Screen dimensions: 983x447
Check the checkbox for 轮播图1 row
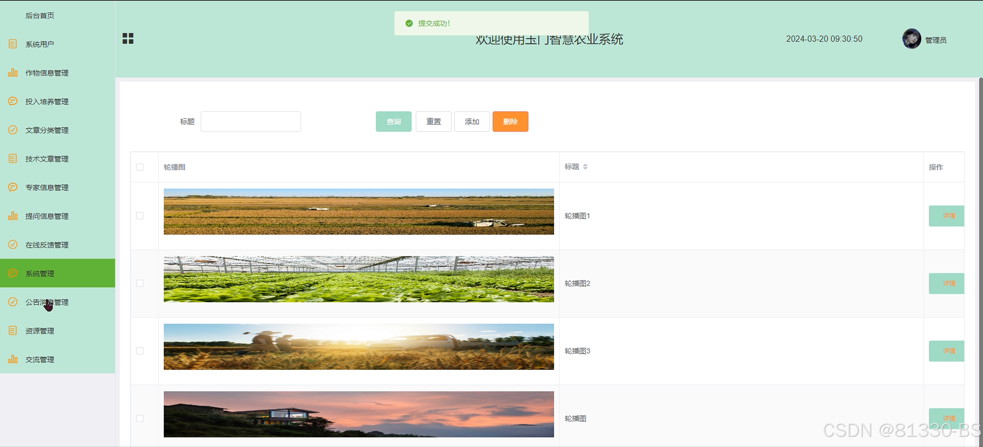140,216
